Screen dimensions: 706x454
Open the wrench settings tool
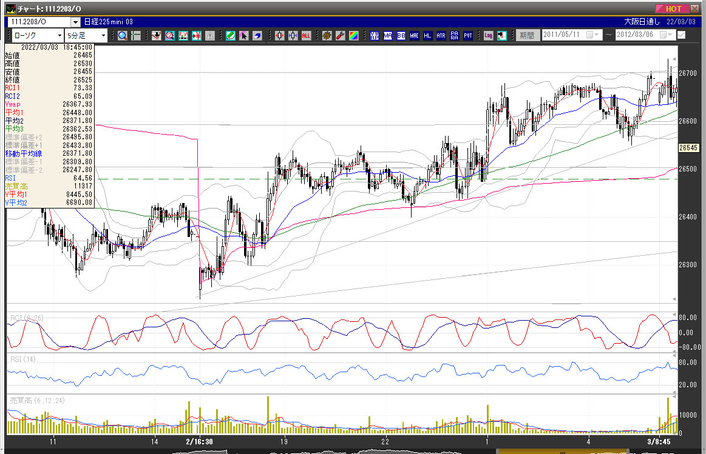pos(340,36)
